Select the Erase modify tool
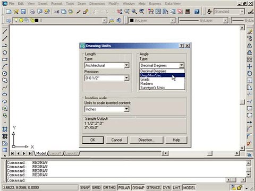Viewport: 255px width, 191px height. click(250, 31)
